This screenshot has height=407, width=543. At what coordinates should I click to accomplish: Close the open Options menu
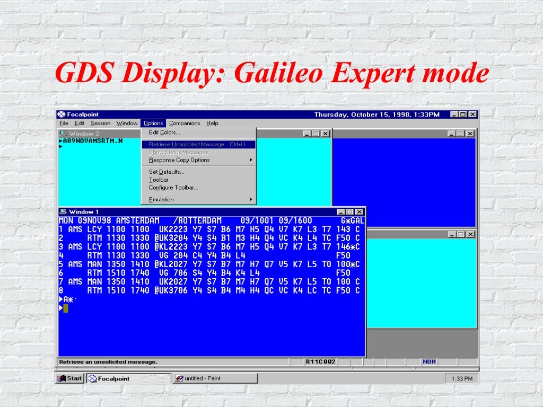coord(153,123)
